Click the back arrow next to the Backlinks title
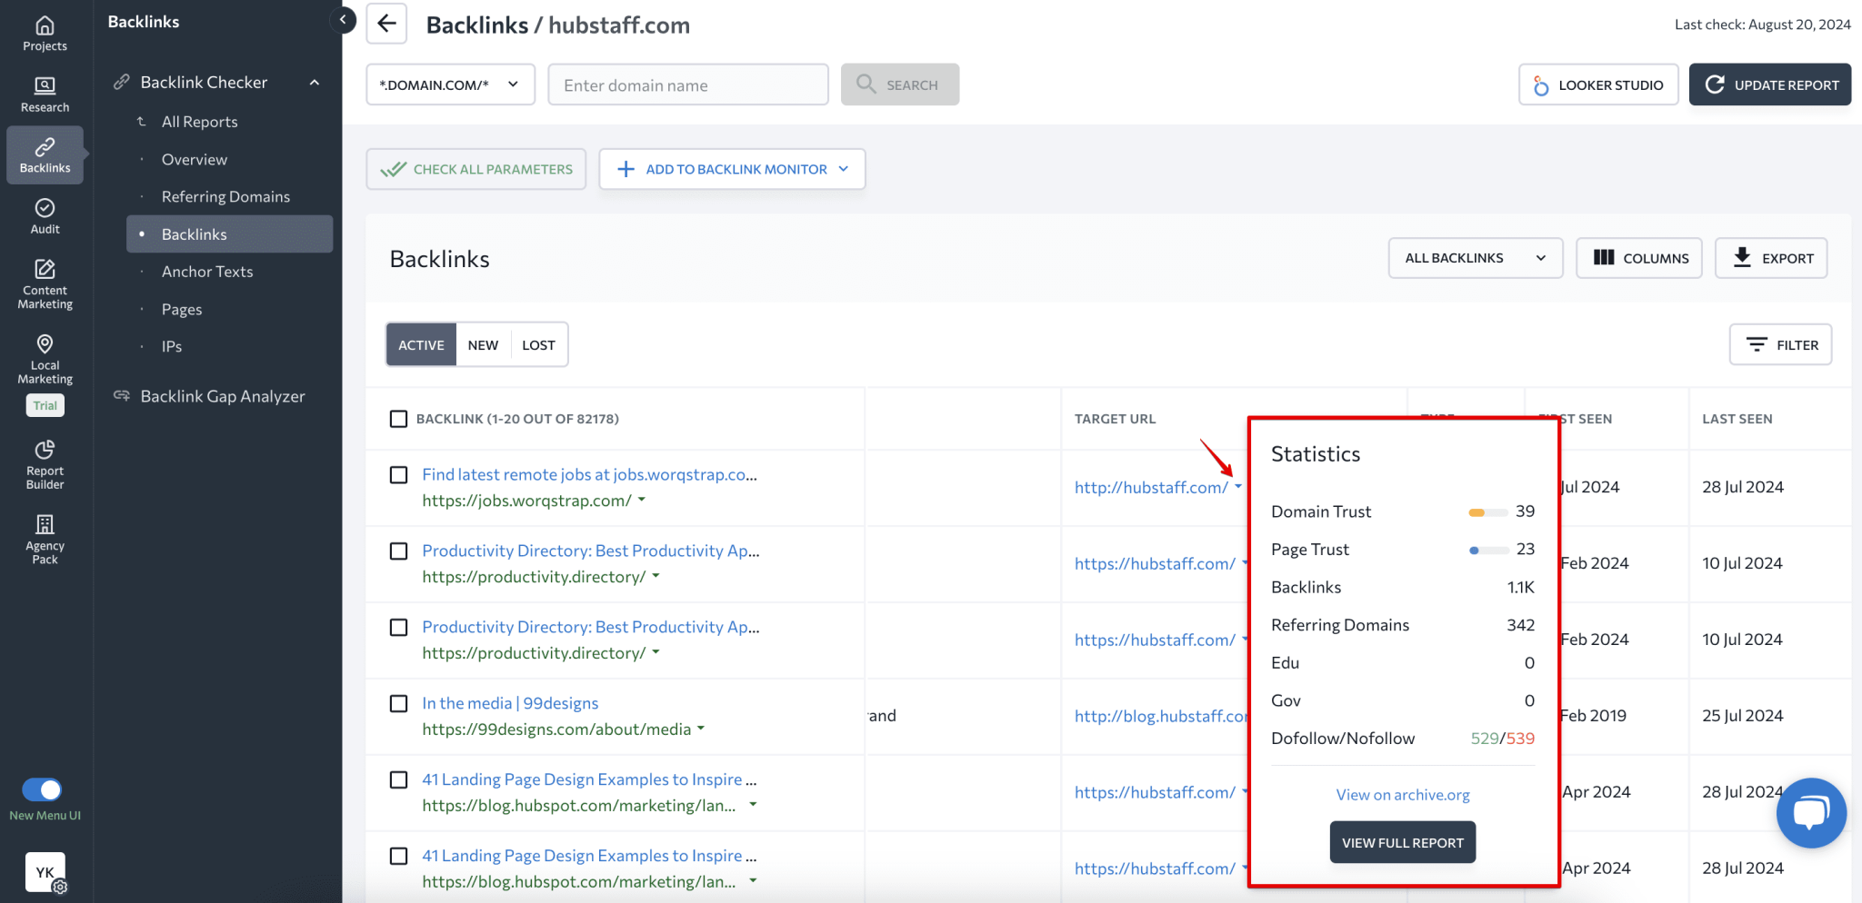The image size is (1862, 903). pyautogui.click(x=386, y=24)
